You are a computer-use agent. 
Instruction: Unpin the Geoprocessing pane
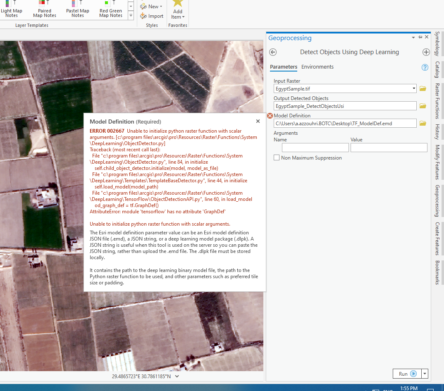click(x=419, y=37)
